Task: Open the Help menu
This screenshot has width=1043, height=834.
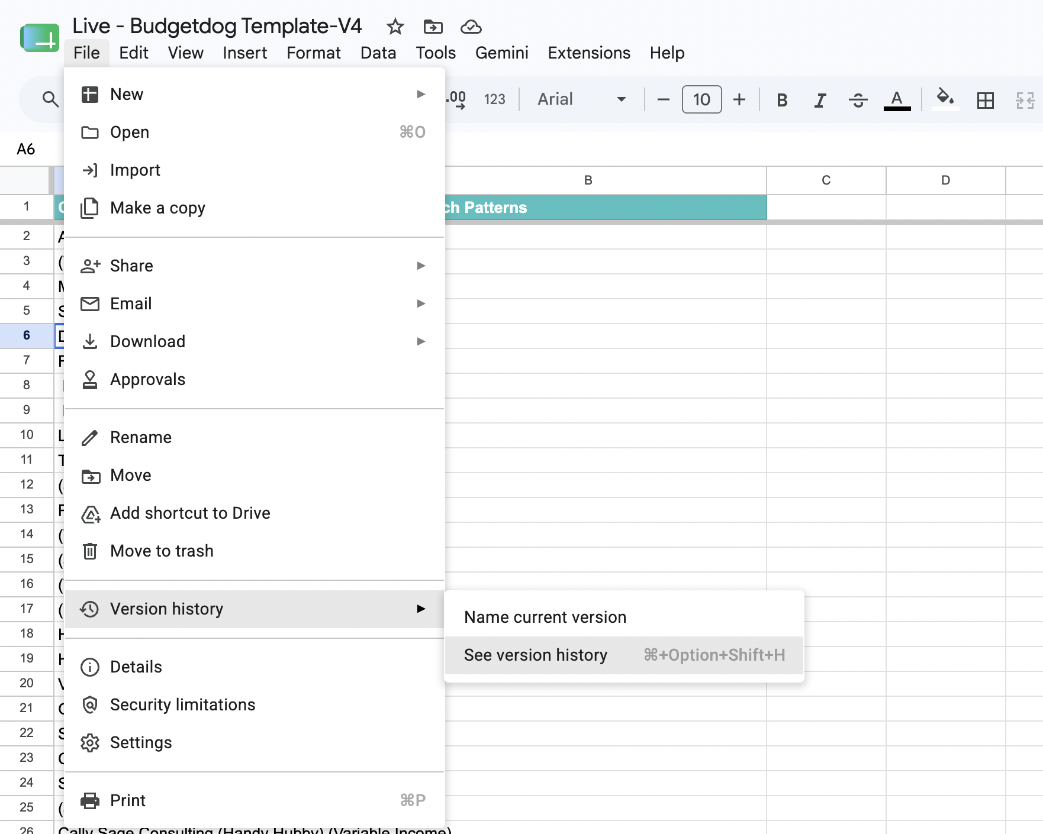Action: pos(667,53)
